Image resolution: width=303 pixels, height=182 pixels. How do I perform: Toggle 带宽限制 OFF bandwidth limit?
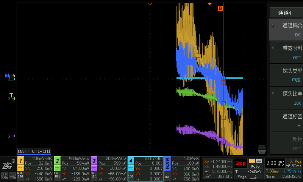pos(286,52)
